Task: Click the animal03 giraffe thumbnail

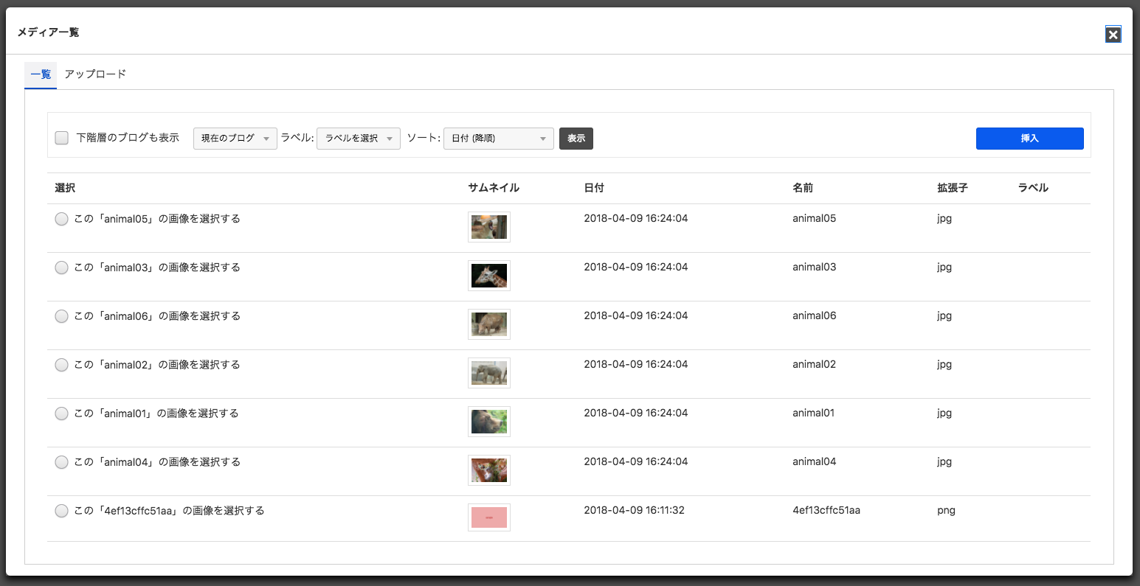Action: (488, 276)
